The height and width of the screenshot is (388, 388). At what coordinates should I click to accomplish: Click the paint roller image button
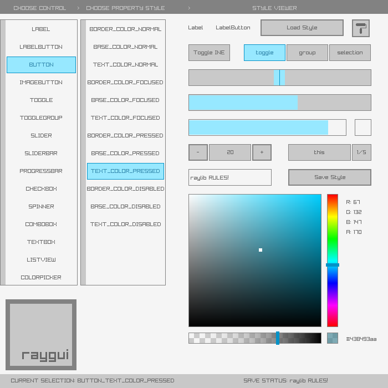(x=360, y=28)
